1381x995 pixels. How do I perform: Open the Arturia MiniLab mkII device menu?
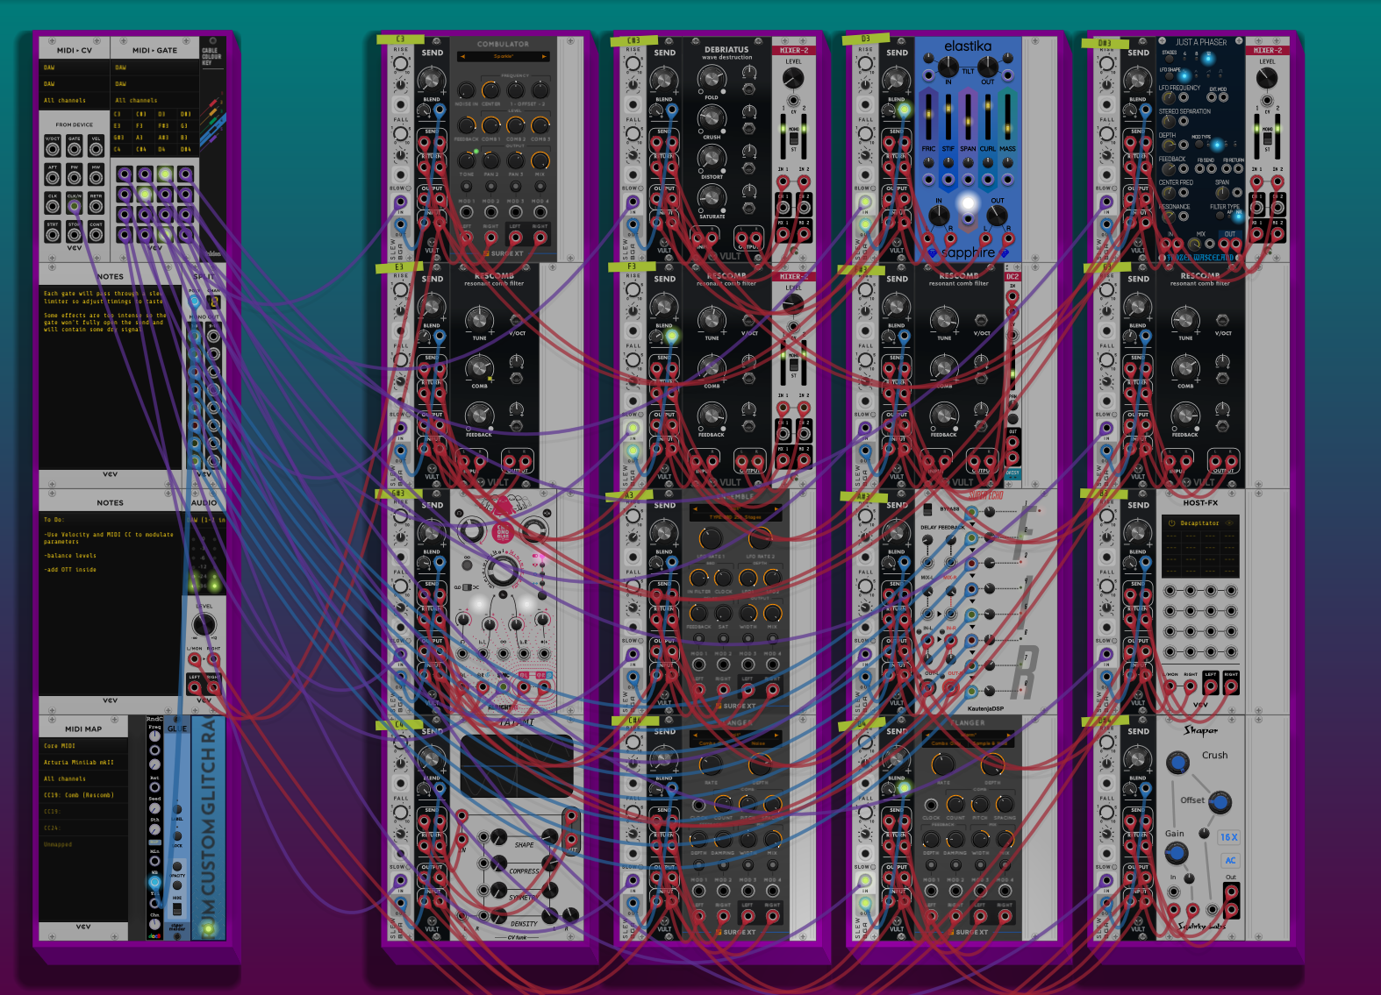pos(83,763)
